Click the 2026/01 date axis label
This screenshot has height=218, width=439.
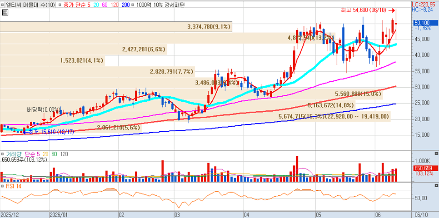(x=59, y=215)
